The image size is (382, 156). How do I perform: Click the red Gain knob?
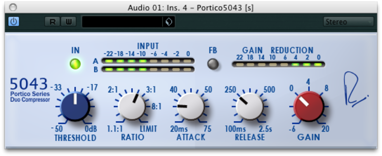309,106
